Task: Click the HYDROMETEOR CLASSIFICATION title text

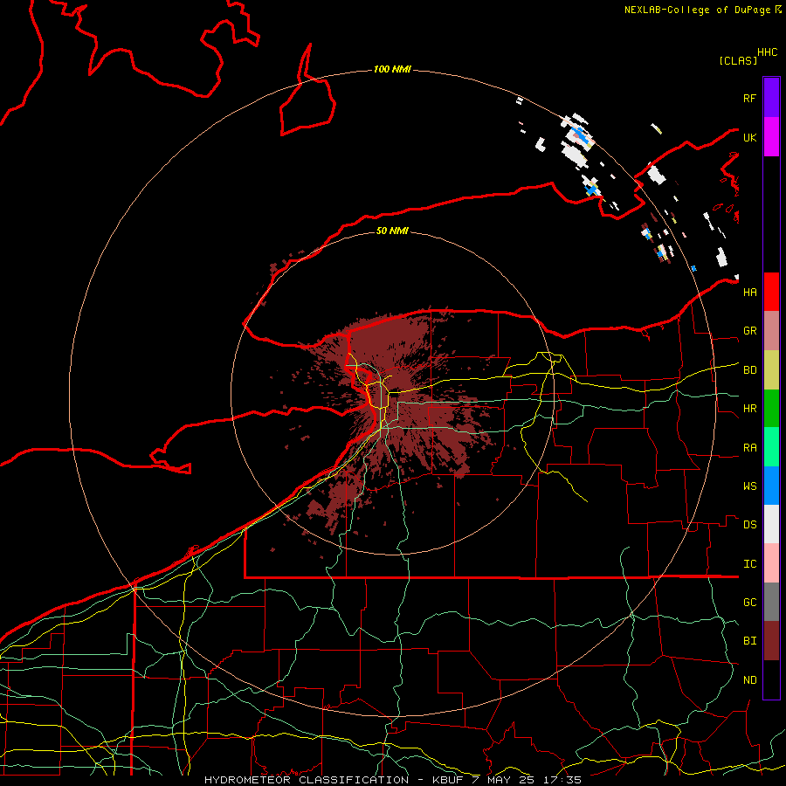Action: pyautogui.click(x=307, y=780)
